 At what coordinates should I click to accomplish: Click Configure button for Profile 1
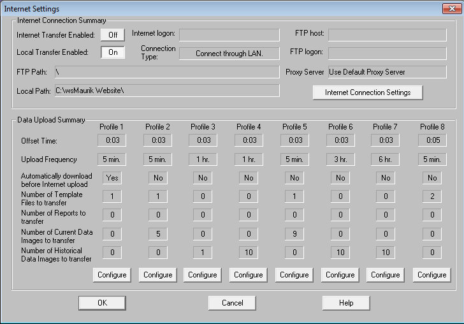coord(112,275)
